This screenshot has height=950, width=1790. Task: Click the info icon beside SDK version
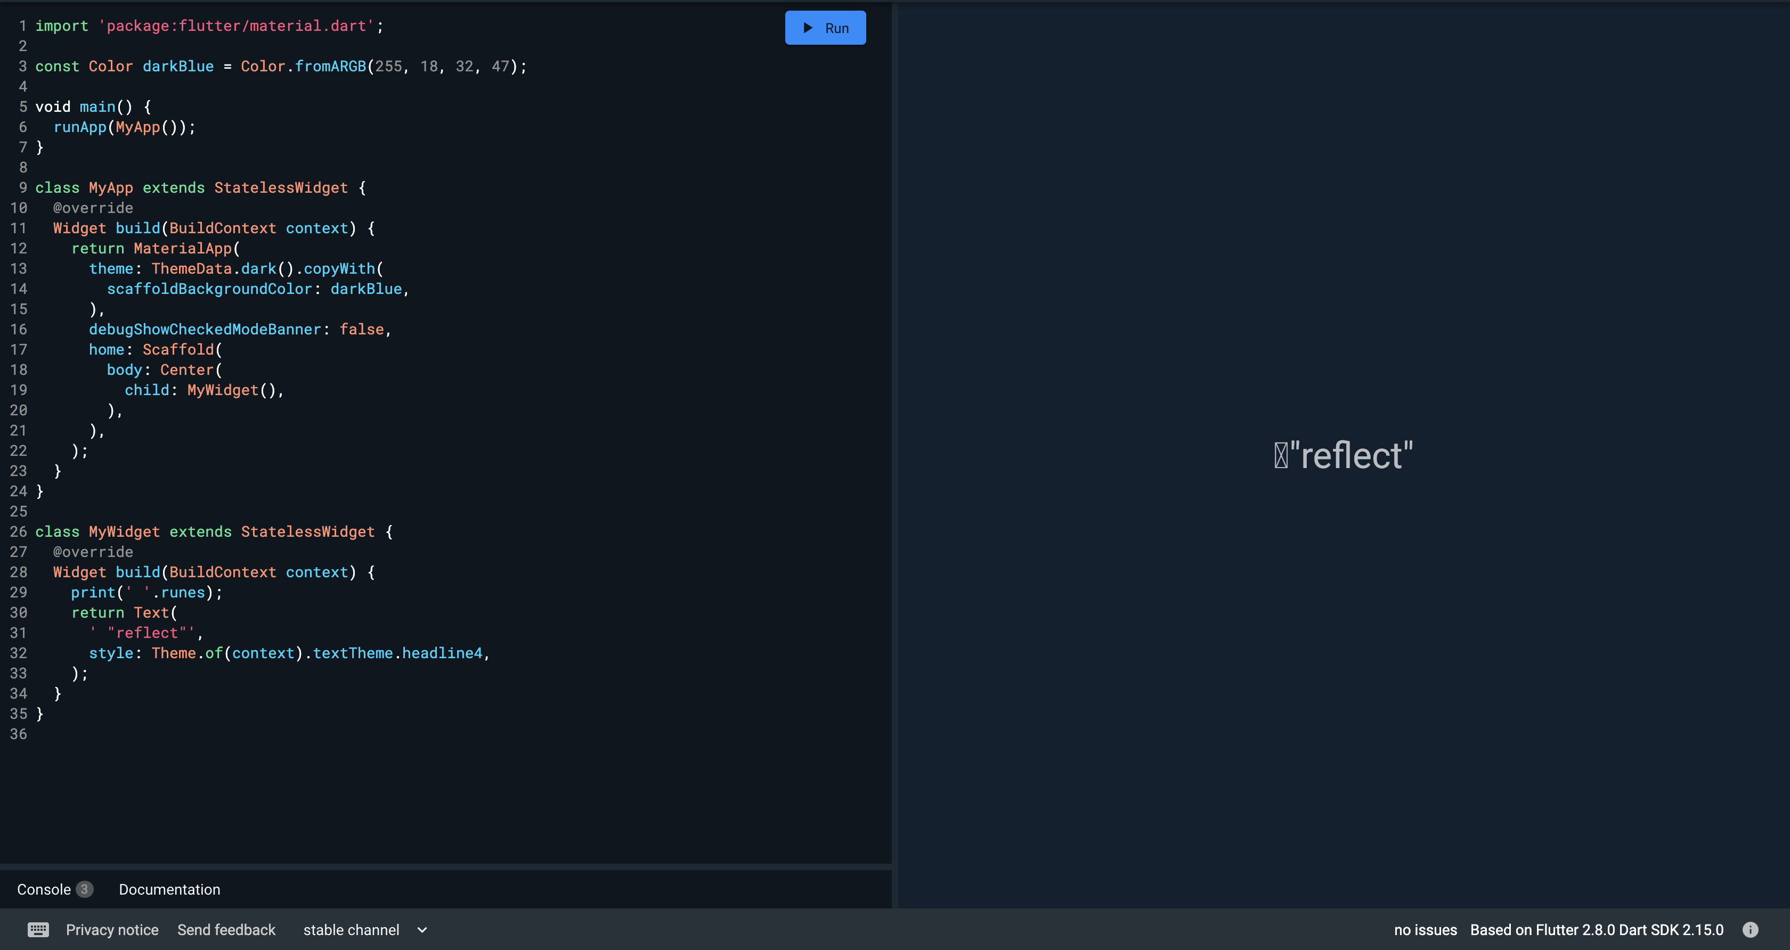tap(1751, 929)
